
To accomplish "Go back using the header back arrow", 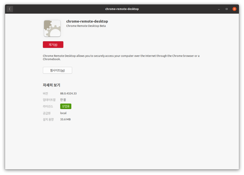I will (x=10, y=9).
